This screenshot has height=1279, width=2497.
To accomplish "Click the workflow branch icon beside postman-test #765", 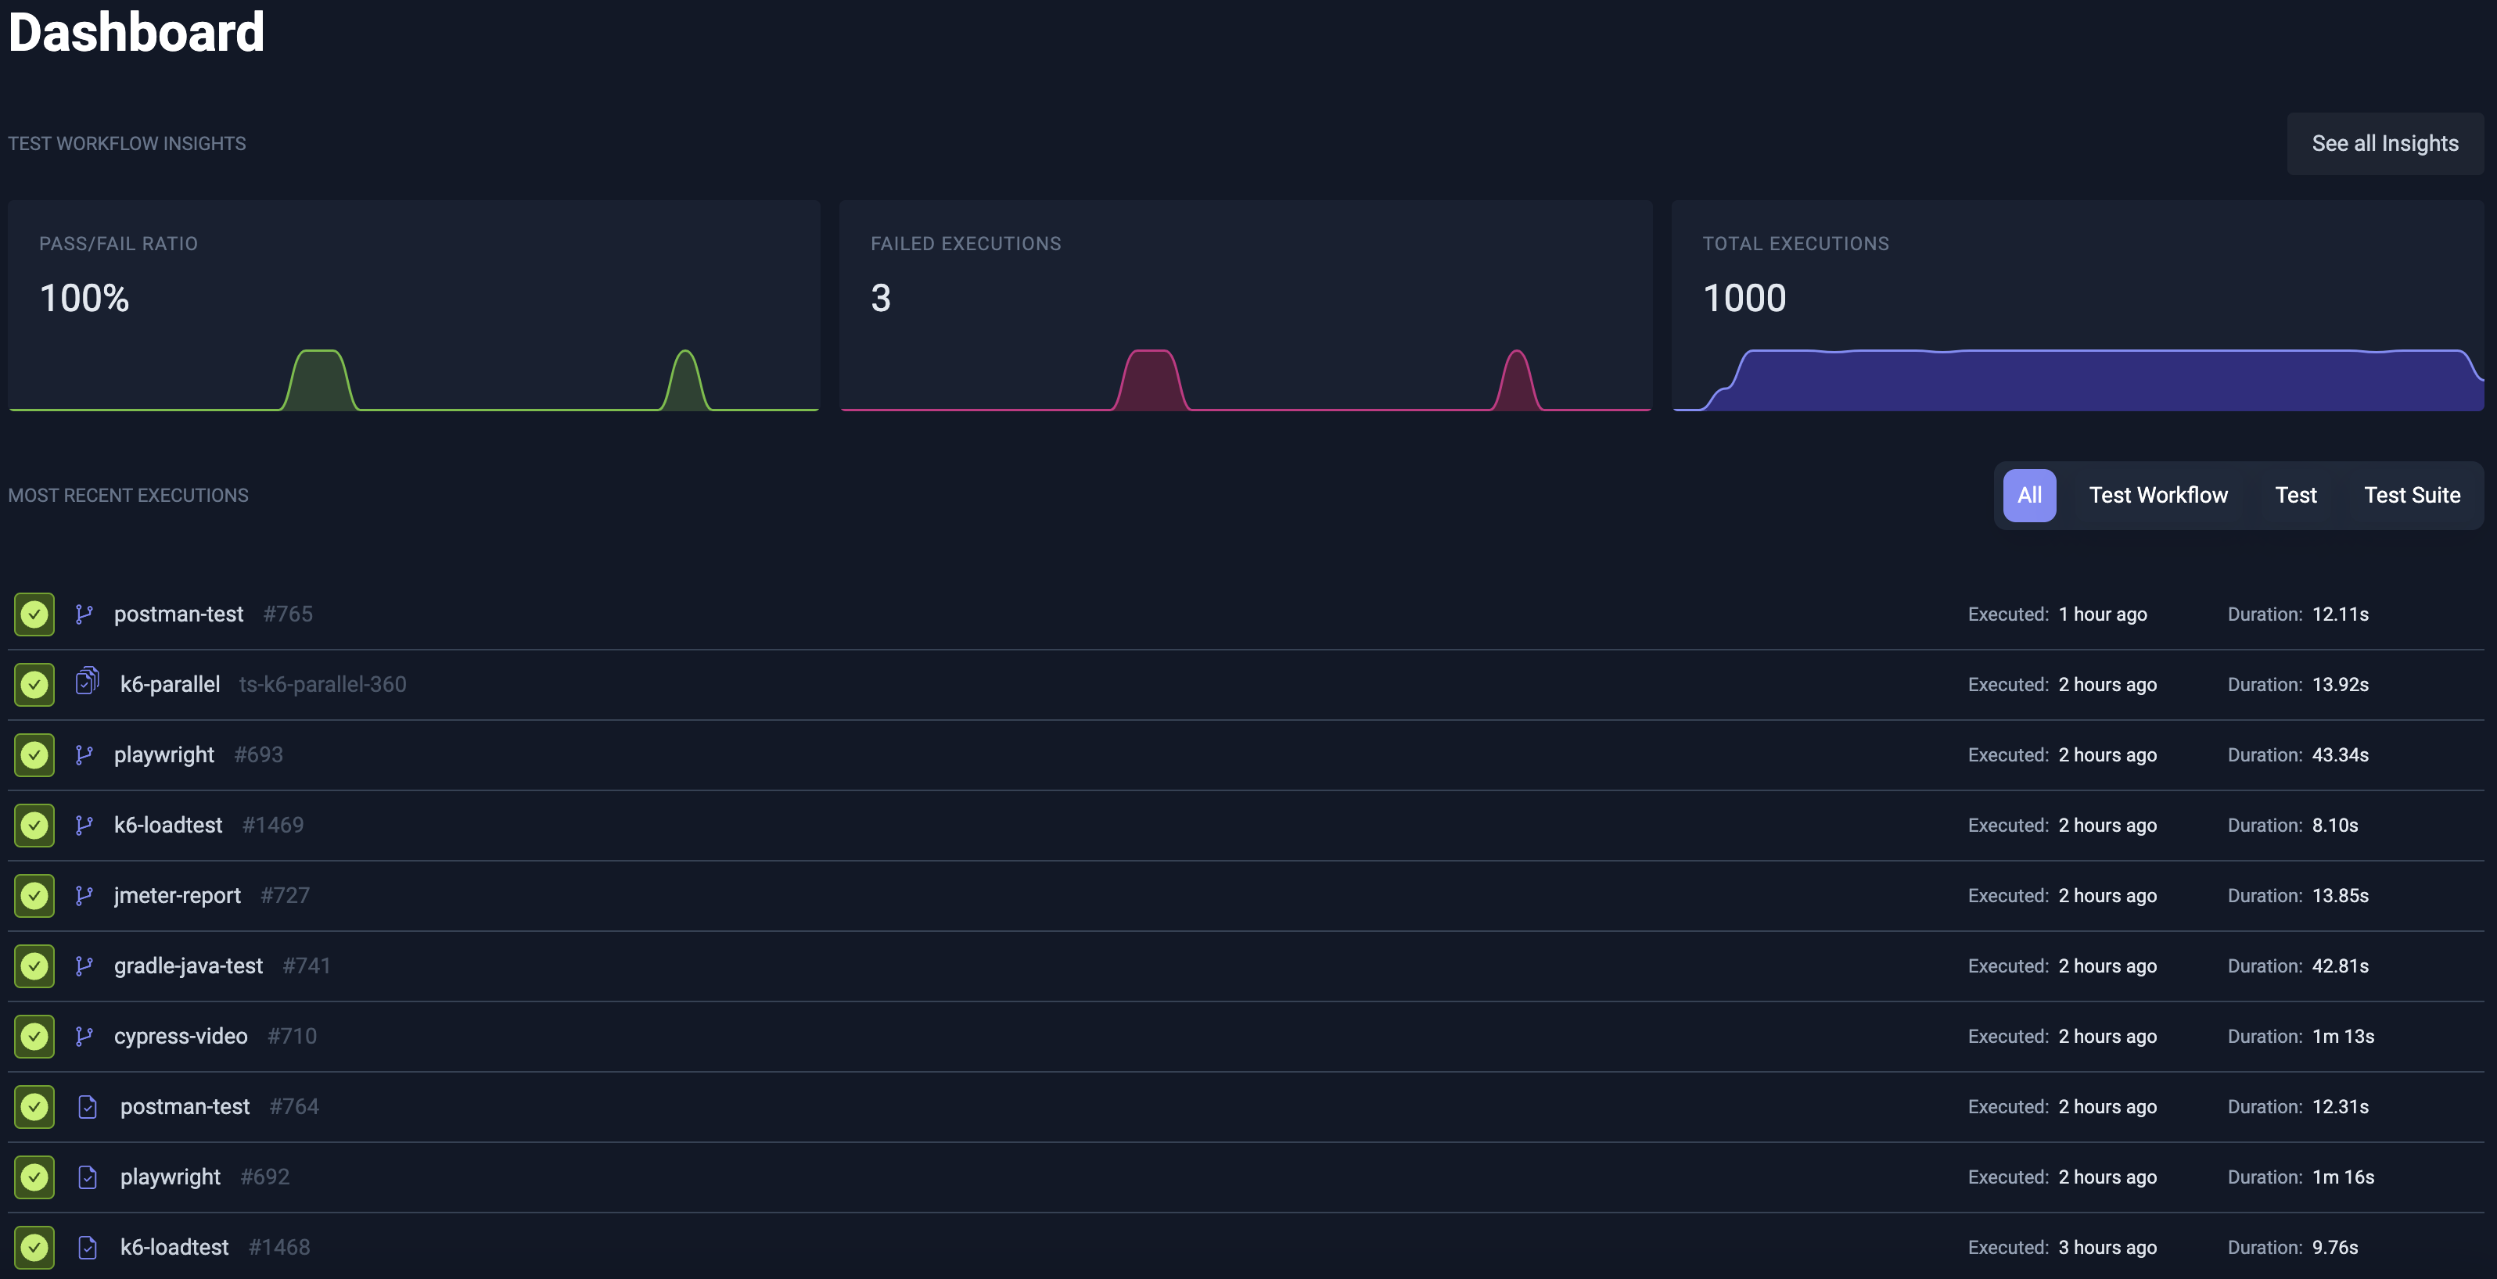I will tap(84, 614).
